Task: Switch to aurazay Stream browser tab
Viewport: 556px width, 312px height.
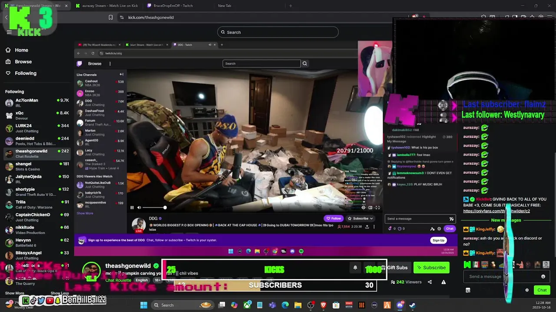Action: point(107,6)
